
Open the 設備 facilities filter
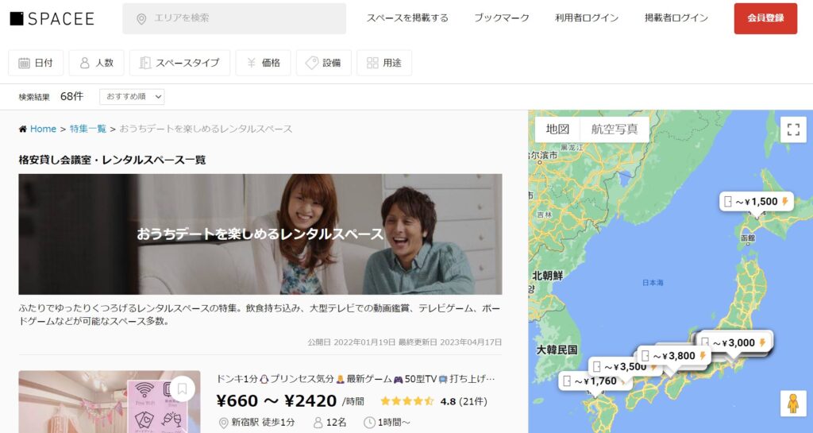(x=323, y=63)
